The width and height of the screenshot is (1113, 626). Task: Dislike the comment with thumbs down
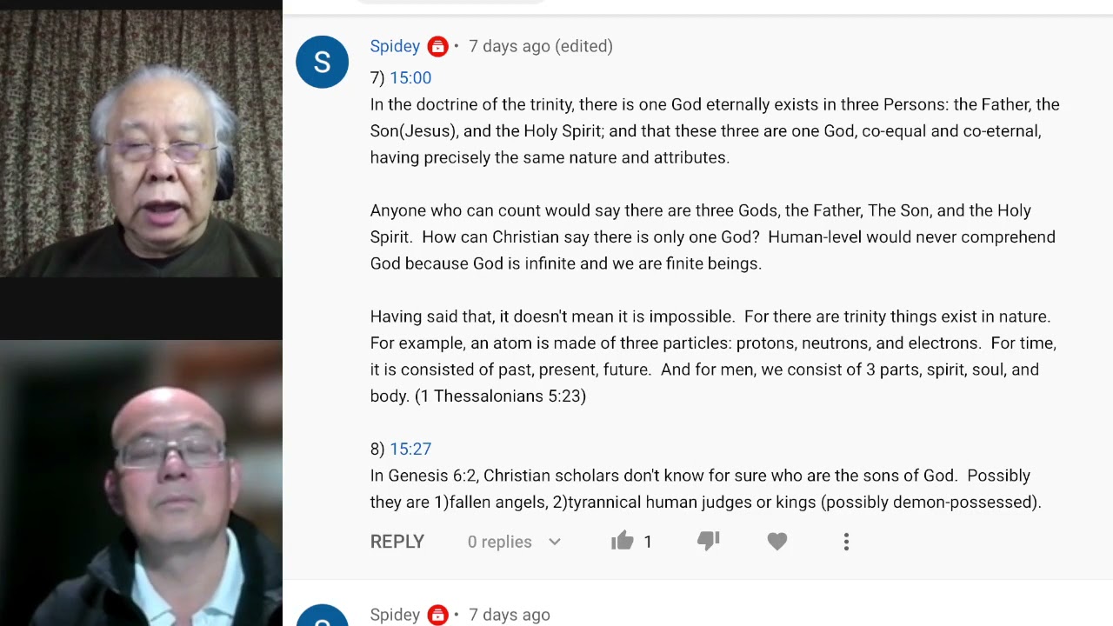[x=709, y=541]
